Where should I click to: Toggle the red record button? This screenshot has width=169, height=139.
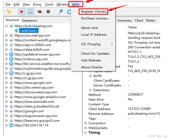[22, 12]
